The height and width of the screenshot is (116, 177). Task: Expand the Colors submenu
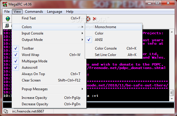pyautogui.click(x=49, y=27)
